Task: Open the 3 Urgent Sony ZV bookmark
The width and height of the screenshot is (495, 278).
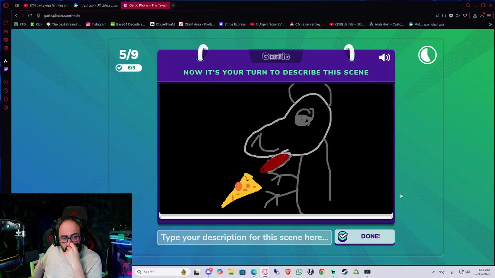Action: pyautogui.click(x=267, y=24)
